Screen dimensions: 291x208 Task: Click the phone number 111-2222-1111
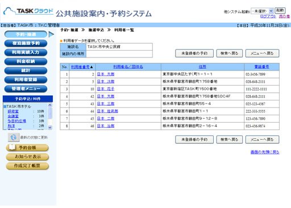tap(256, 89)
